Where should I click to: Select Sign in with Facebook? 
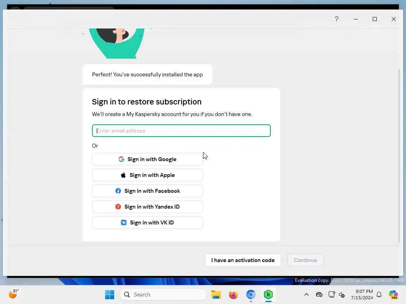(x=147, y=191)
